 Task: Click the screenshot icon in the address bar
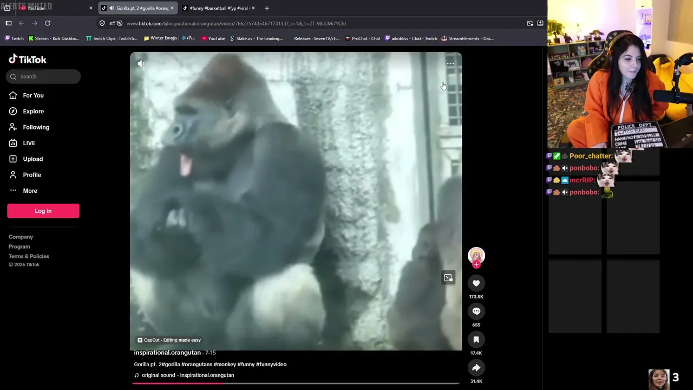pos(530,23)
